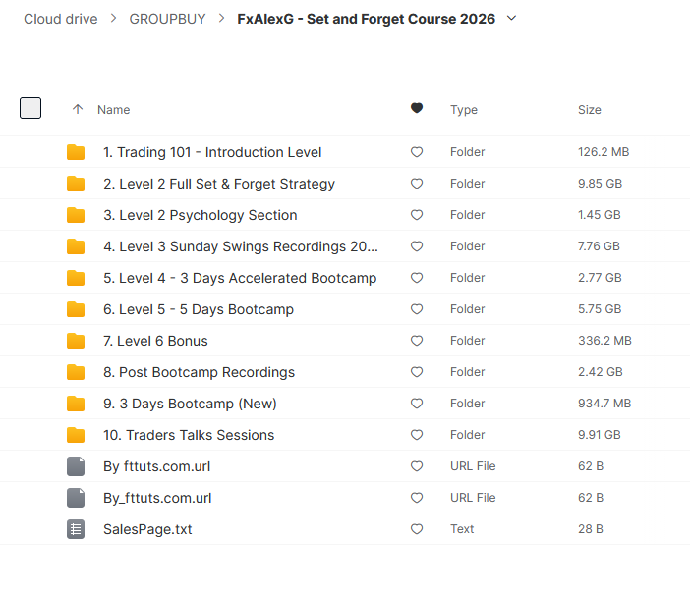Image resolution: width=690 pixels, height=594 pixels.
Task: Go to Cloud drive breadcrumb
Action: [x=61, y=19]
